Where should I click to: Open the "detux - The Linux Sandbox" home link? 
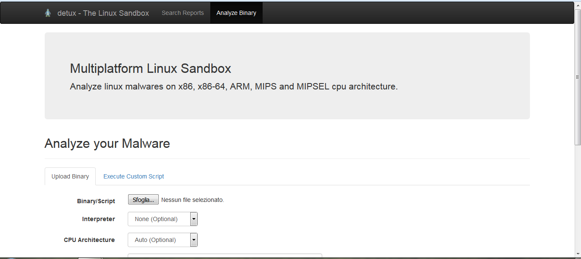(x=103, y=13)
